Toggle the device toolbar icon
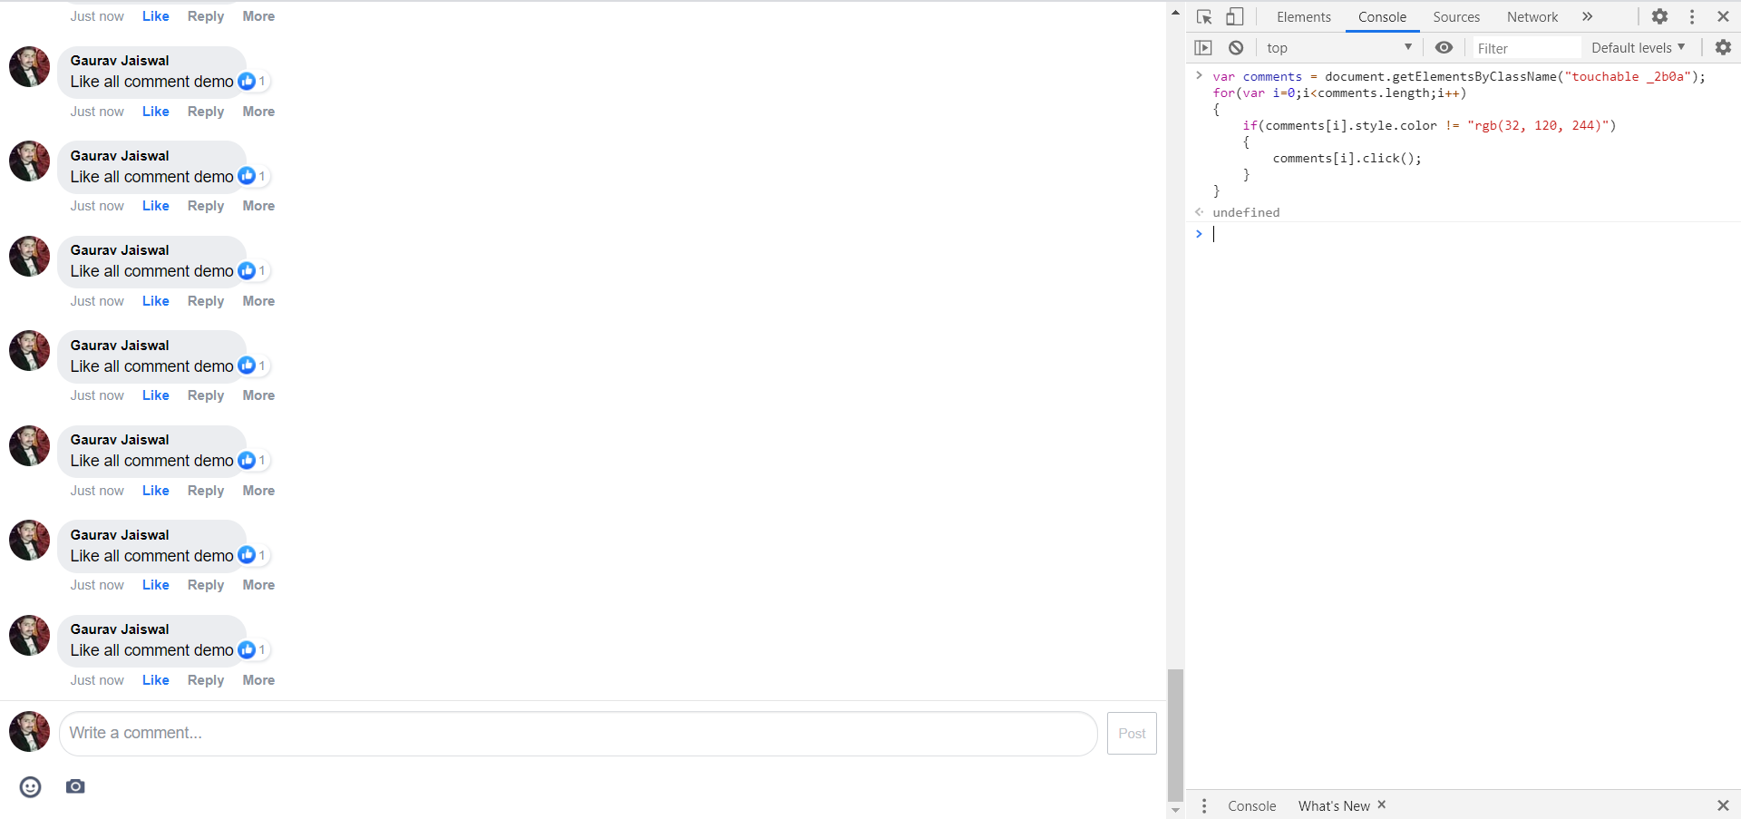The image size is (1741, 819). [1235, 17]
